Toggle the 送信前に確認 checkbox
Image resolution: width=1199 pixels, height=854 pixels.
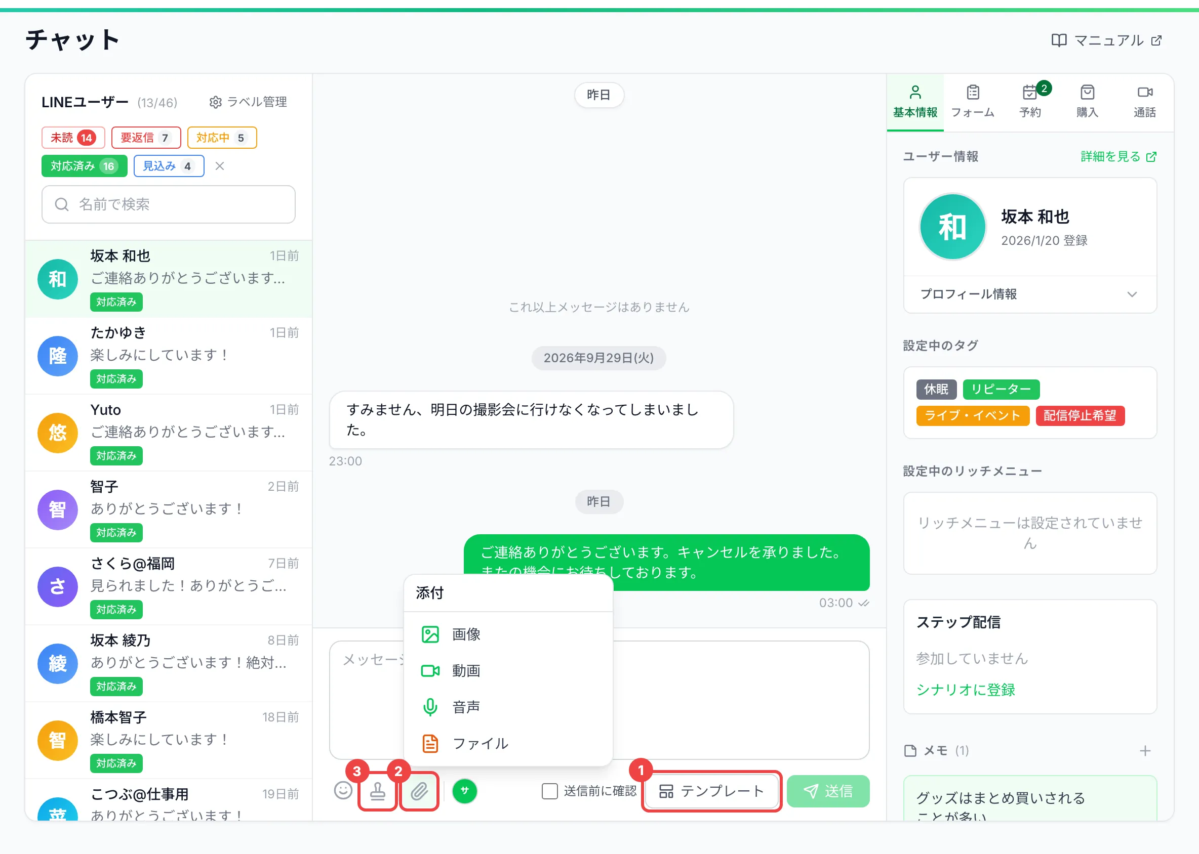[549, 791]
